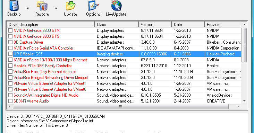This screenshot has width=254, height=133.
Task: Click the vertical scrollbar up arrow
Action: 244,25
